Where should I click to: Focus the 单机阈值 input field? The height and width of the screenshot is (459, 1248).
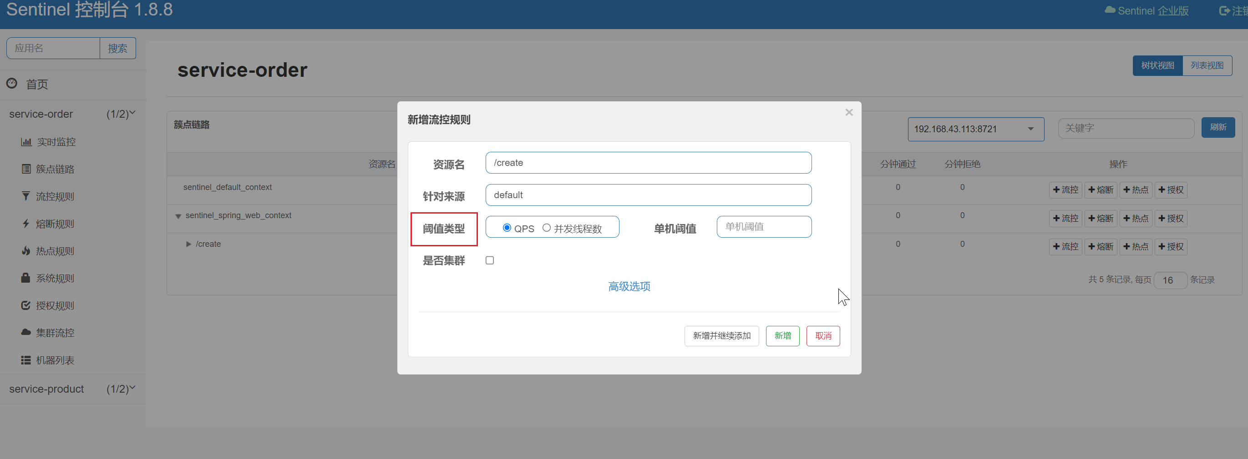click(x=764, y=227)
